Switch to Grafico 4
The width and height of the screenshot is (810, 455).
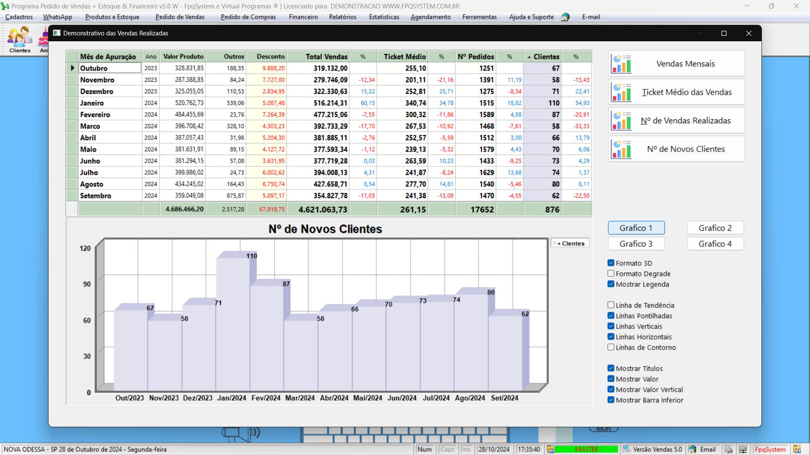(715, 244)
